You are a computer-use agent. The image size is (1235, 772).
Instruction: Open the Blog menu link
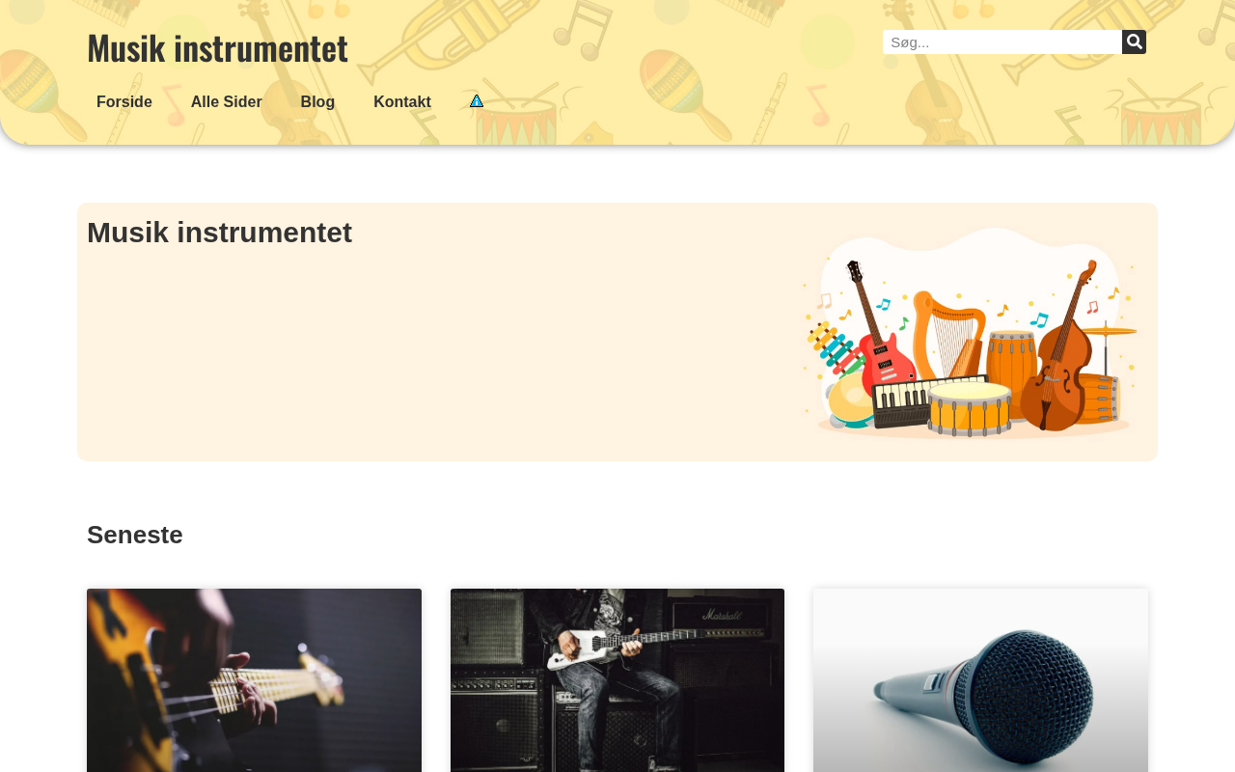tap(317, 102)
